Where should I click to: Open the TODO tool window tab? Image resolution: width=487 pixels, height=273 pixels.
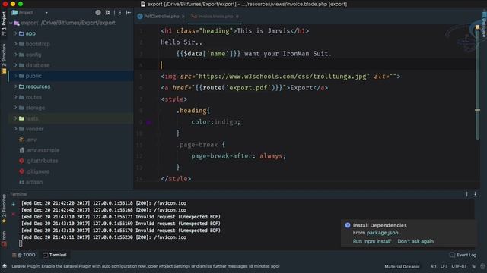24,255
